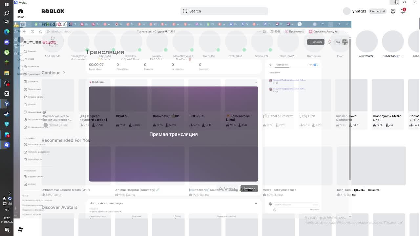Click the Add Friends button

[x=52, y=42]
